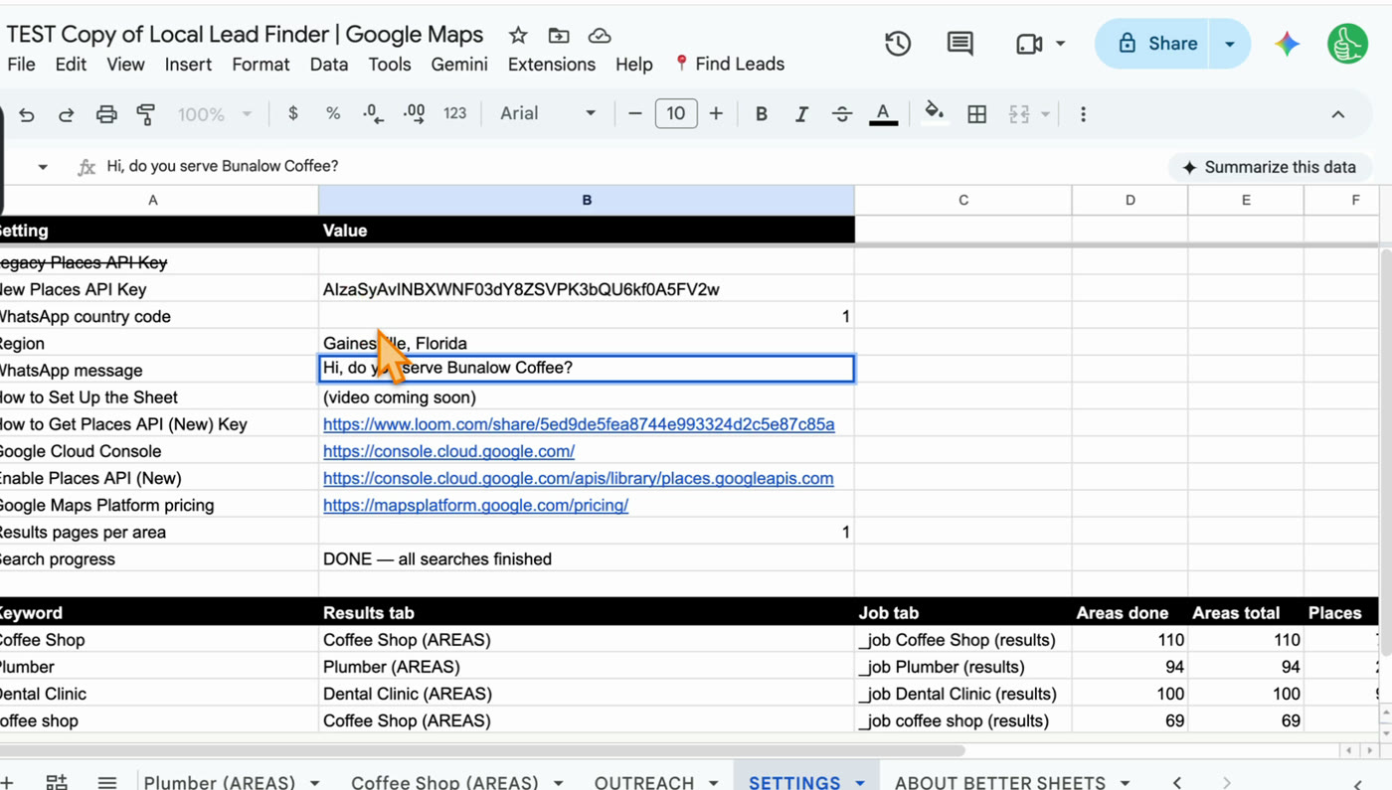Viewport: 1392px width, 790px height.
Task: Open the SETTINGS tab dropdown arrow
Action: pos(860,782)
